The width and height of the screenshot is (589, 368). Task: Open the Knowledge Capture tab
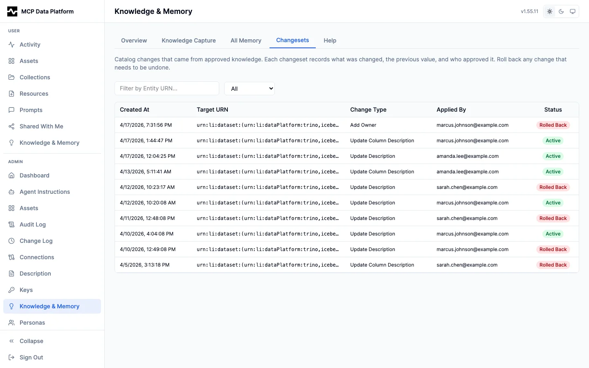pyautogui.click(x=189, y=40)
